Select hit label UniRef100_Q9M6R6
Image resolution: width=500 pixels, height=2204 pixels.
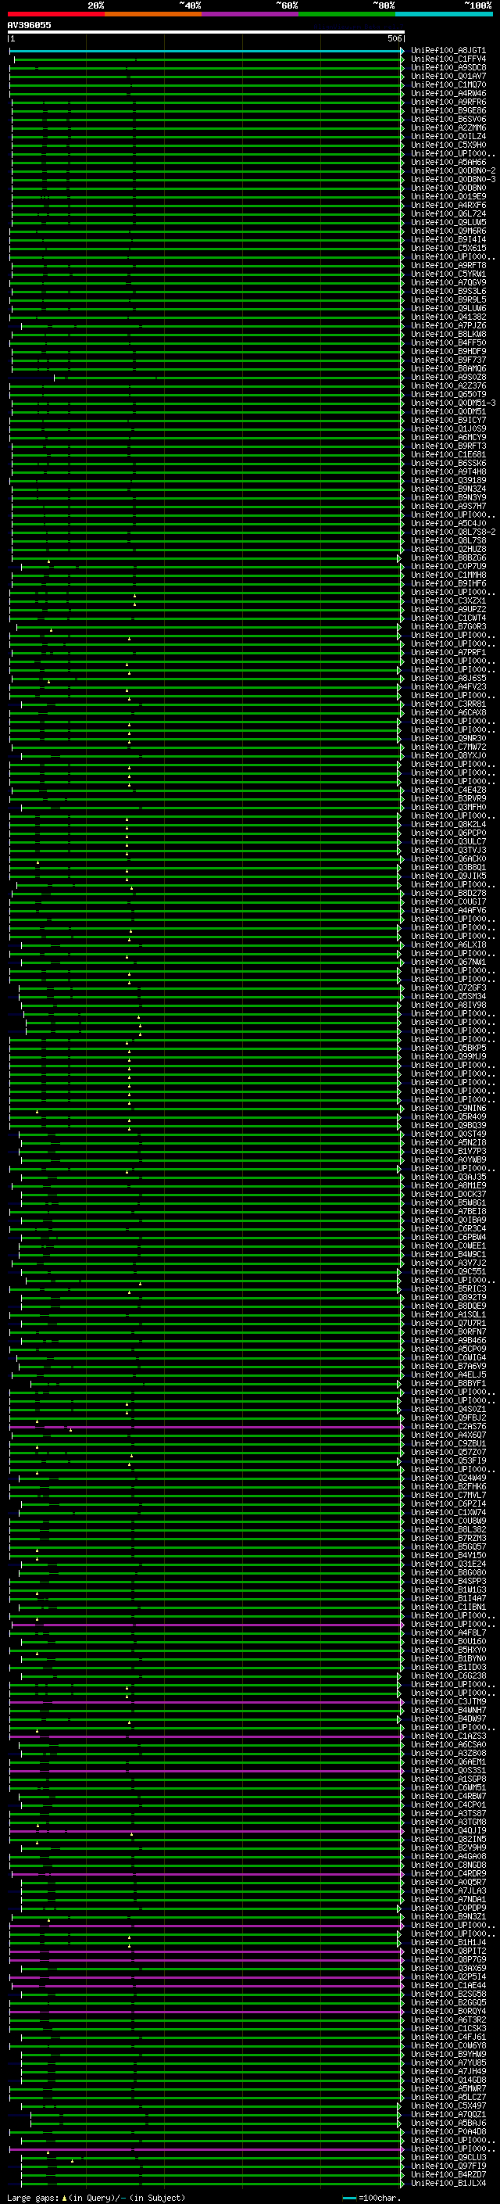(448, 231)
